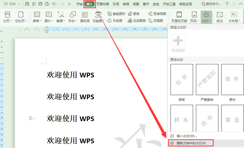Viewport: 244px width, 148px height.
Task: Click 页眉和页脚 header and footer
Action: click(179, 17)
